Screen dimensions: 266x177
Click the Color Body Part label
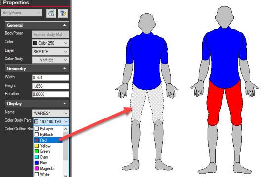[18, 120]
